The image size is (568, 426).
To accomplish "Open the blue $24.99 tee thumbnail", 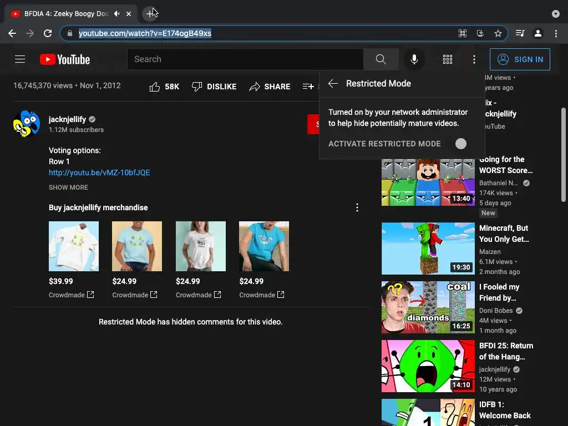I will tap(264, 246).
